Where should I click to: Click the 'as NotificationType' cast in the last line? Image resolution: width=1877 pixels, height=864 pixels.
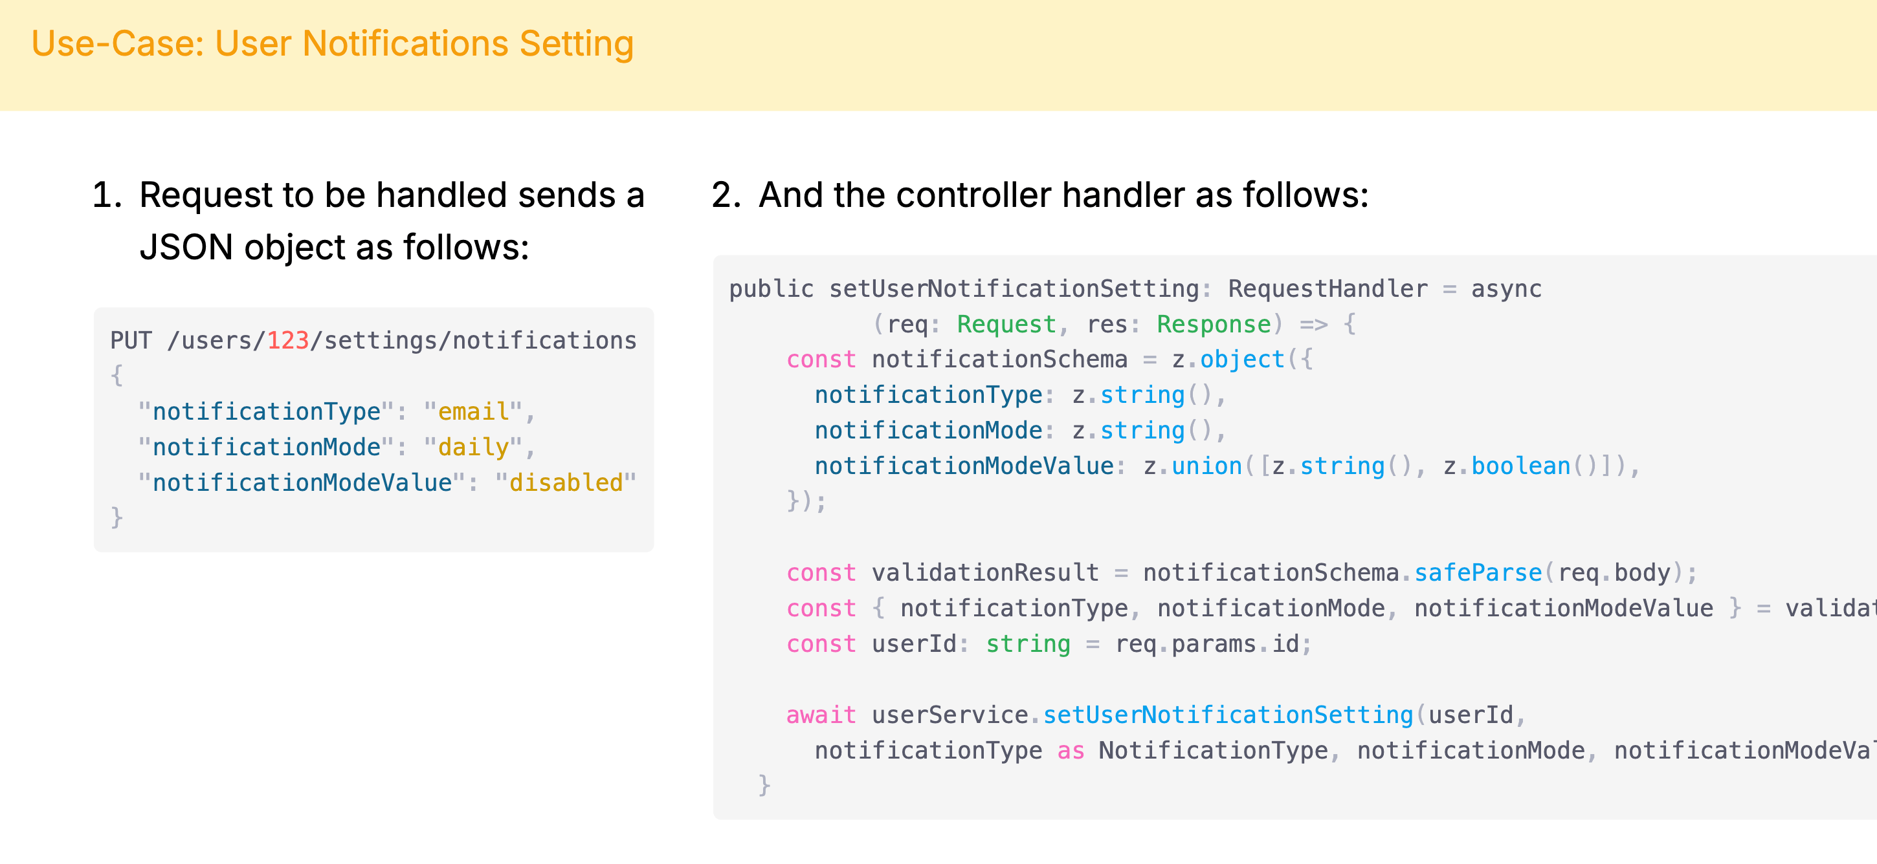point(1192,751)
